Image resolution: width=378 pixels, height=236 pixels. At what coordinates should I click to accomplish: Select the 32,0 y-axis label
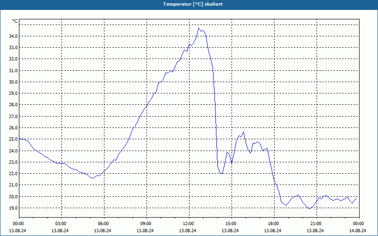pyautogui.click(x=14, y=59)
